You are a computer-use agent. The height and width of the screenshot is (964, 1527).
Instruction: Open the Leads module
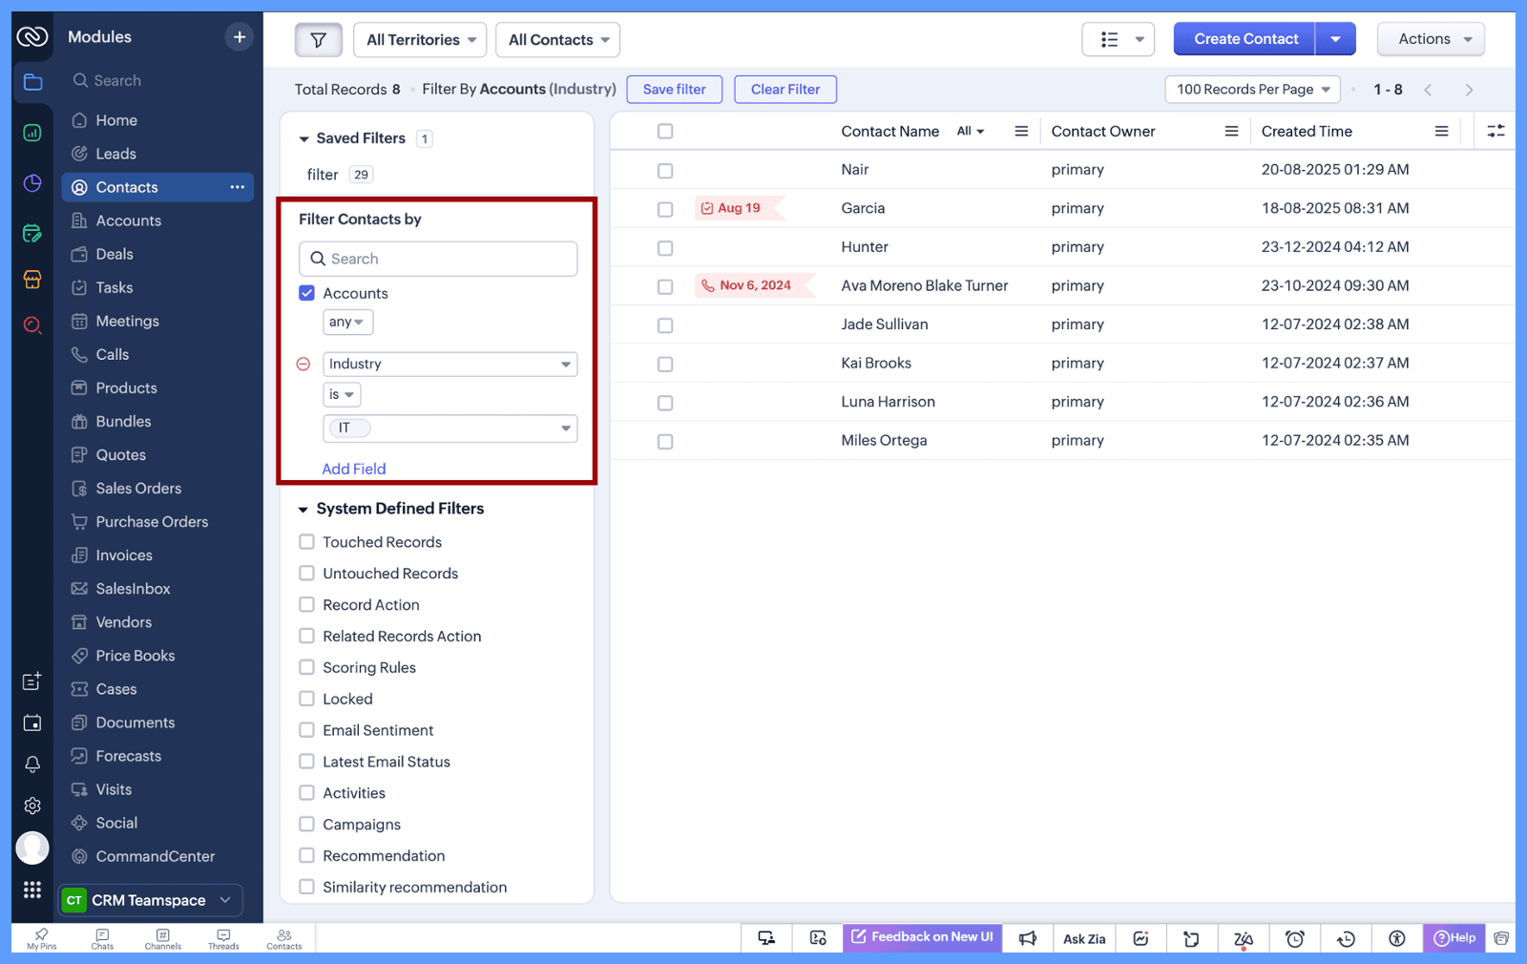[115, 154]
